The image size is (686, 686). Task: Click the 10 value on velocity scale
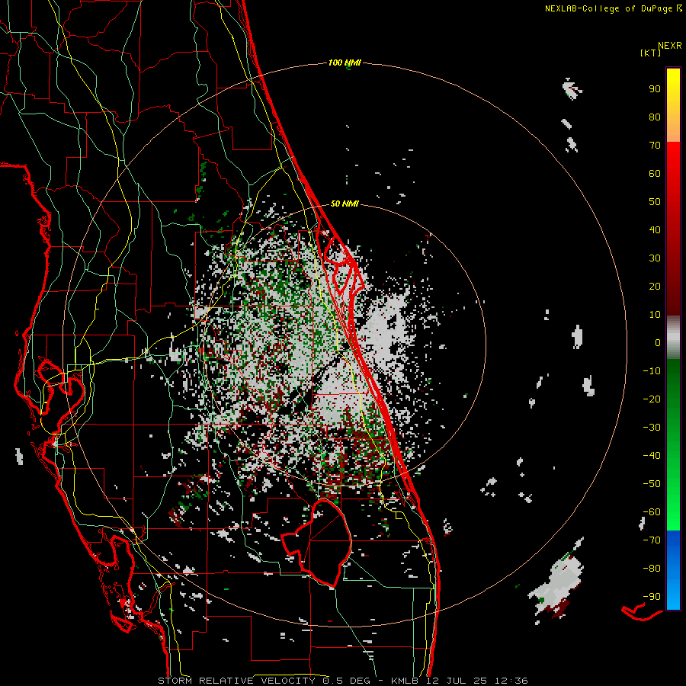(655, 315)
